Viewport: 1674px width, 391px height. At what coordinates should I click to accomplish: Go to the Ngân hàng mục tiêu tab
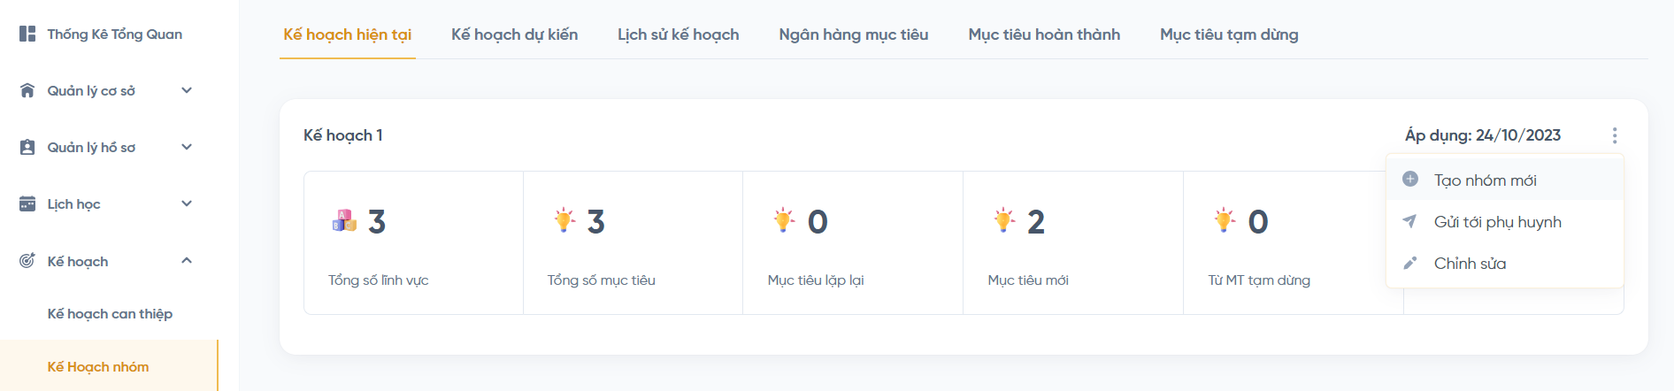click(x=853, y=34)
